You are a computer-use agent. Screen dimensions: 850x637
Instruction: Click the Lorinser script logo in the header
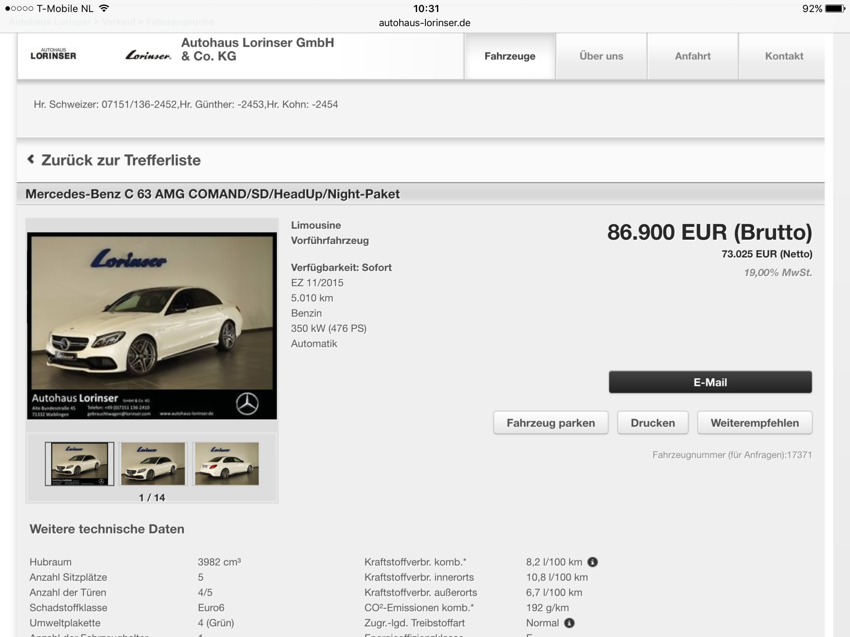pyautogui.click(x=148, y=55)
